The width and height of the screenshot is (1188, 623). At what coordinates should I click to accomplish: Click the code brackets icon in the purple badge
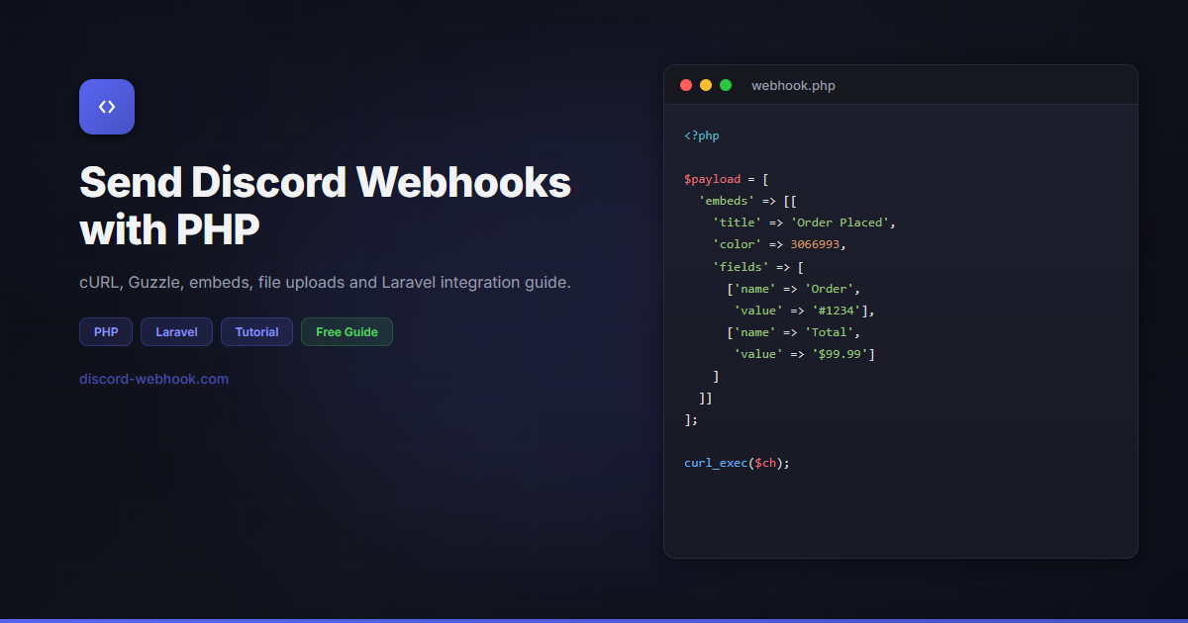[x=106, y=106]
